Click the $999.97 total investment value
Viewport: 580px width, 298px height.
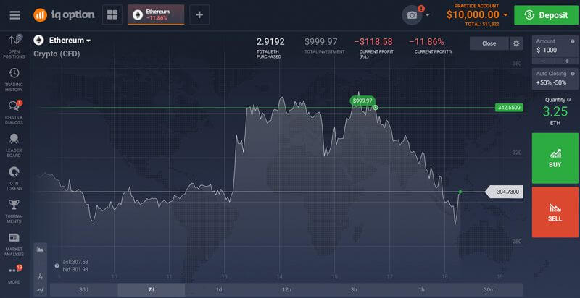click(x=321, y=42)
